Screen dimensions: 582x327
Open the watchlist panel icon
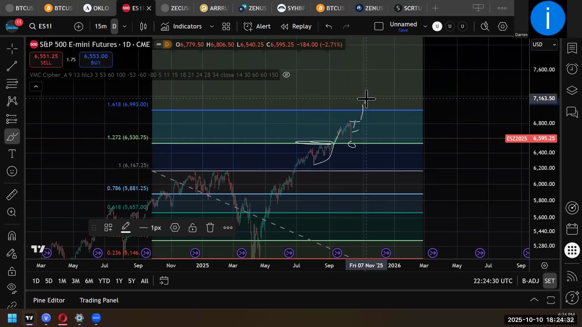tap(572, 48)
